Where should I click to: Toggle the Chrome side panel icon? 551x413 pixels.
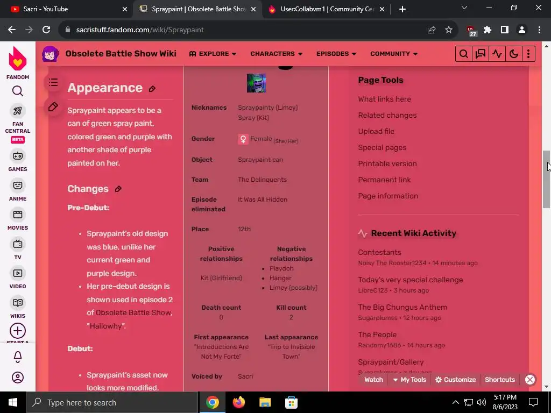point(505,30)
